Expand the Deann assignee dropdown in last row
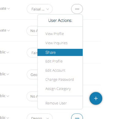Screen dimensions: 119x119 pyautogui.click(x=40, y=117)
